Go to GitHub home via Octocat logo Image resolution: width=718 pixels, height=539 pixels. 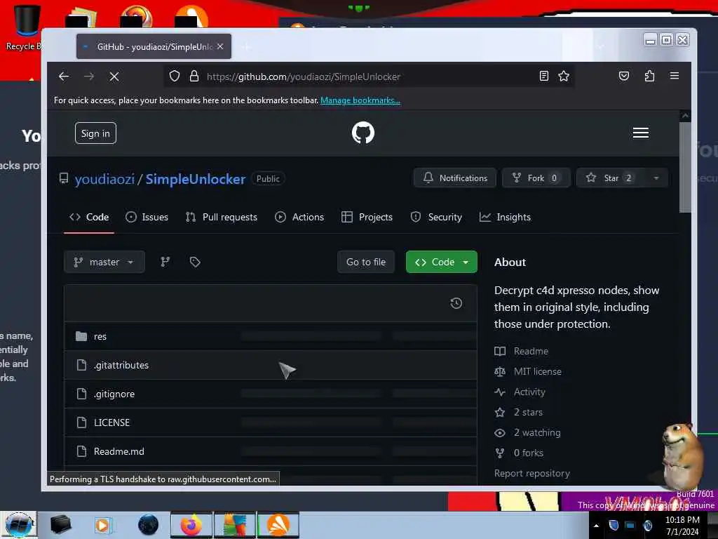point(363,133)
